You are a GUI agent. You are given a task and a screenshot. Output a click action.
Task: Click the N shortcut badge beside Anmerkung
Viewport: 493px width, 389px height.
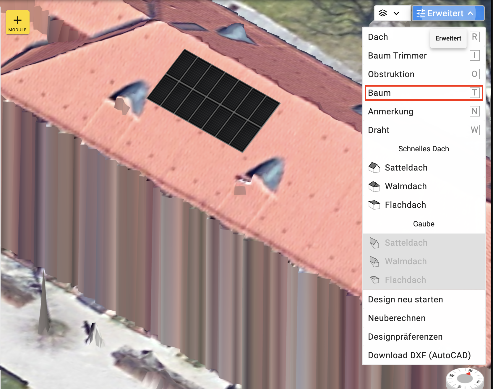pos(474,111)
